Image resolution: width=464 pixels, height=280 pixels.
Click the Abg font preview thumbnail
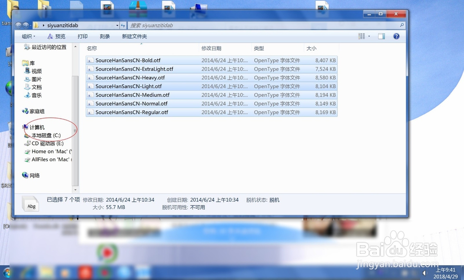pyautogui.click(x=30, y=204)
